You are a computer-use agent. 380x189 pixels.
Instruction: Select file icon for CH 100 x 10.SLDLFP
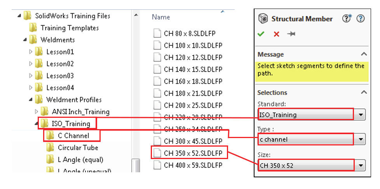point(157,45)
